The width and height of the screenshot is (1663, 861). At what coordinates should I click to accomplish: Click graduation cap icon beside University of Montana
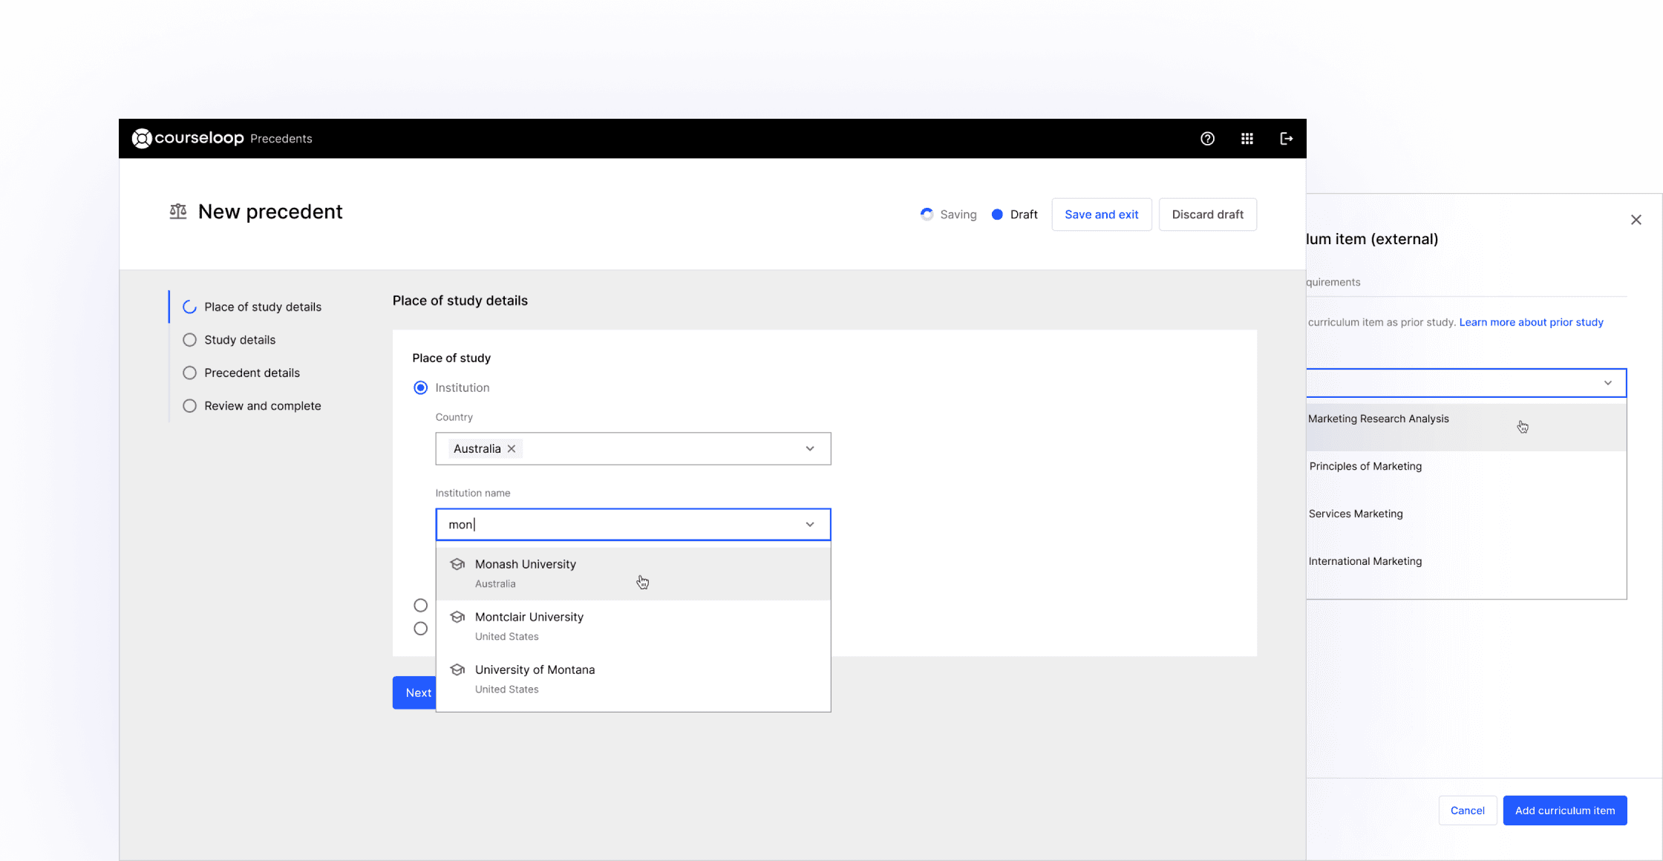pyautogui.click(x=457, y=670)
